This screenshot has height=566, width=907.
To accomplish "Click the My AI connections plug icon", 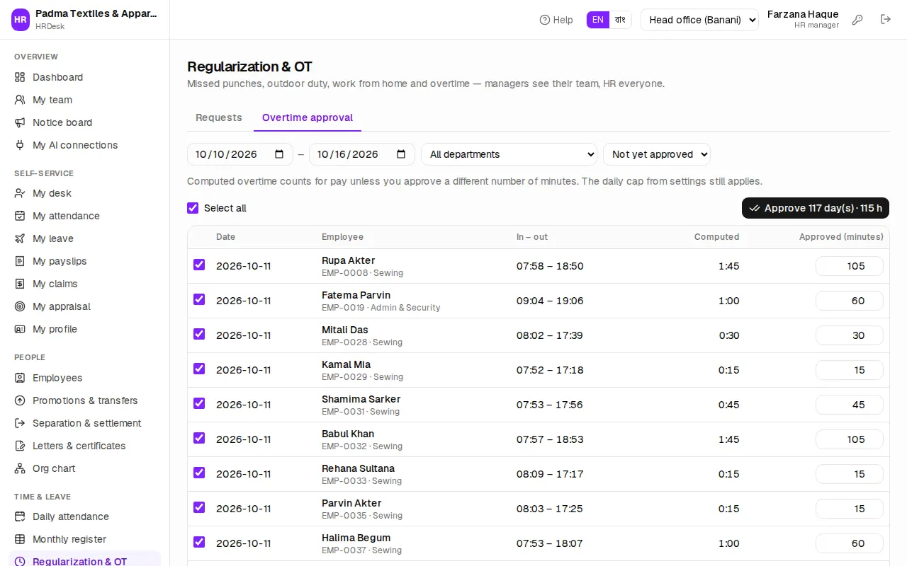I will 20,145.
